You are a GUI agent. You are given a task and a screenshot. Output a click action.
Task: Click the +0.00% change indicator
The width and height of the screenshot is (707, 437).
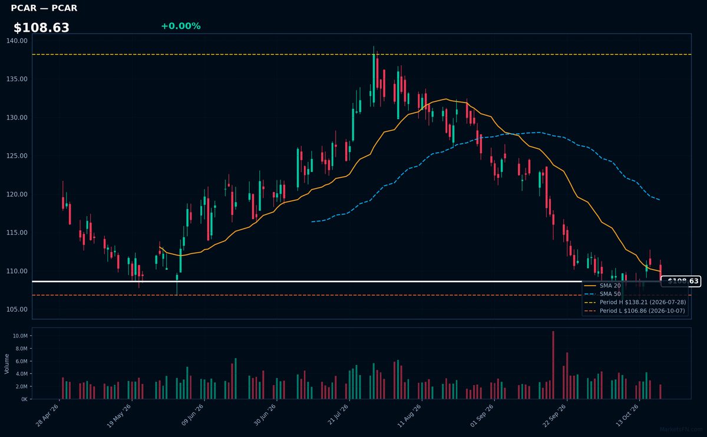pos(180,26)
